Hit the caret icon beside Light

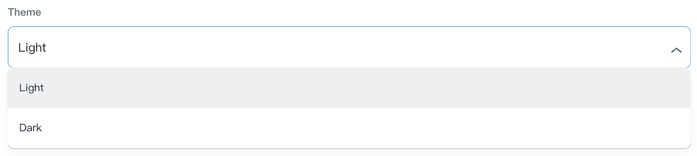(x=676, y=50)
